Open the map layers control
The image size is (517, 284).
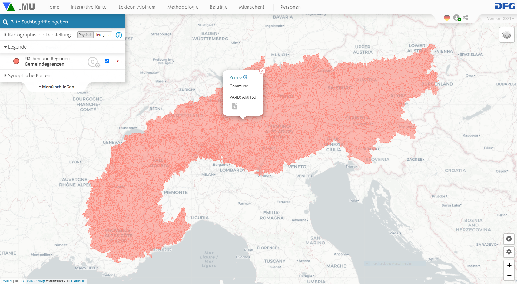click(506, 35)
